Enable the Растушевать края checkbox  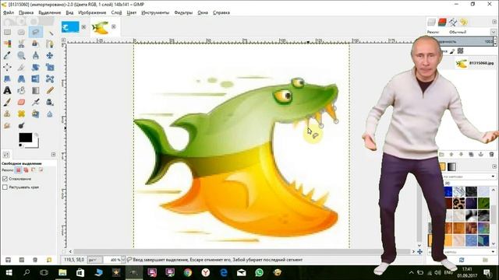click(x=5, y=187)
